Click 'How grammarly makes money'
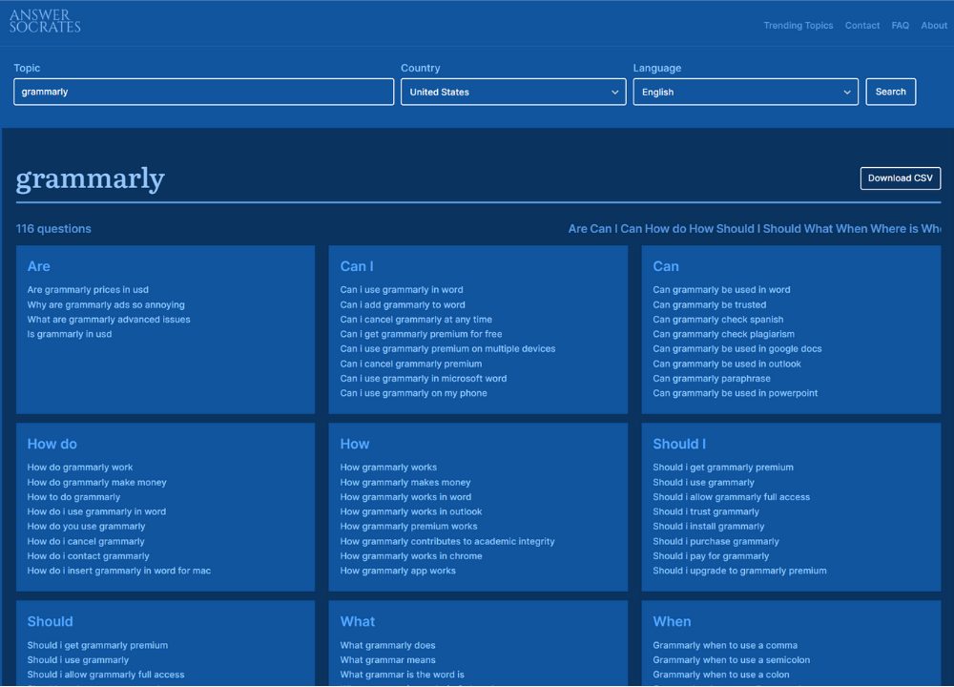The image size is (954, 687). tap(405, 483)
